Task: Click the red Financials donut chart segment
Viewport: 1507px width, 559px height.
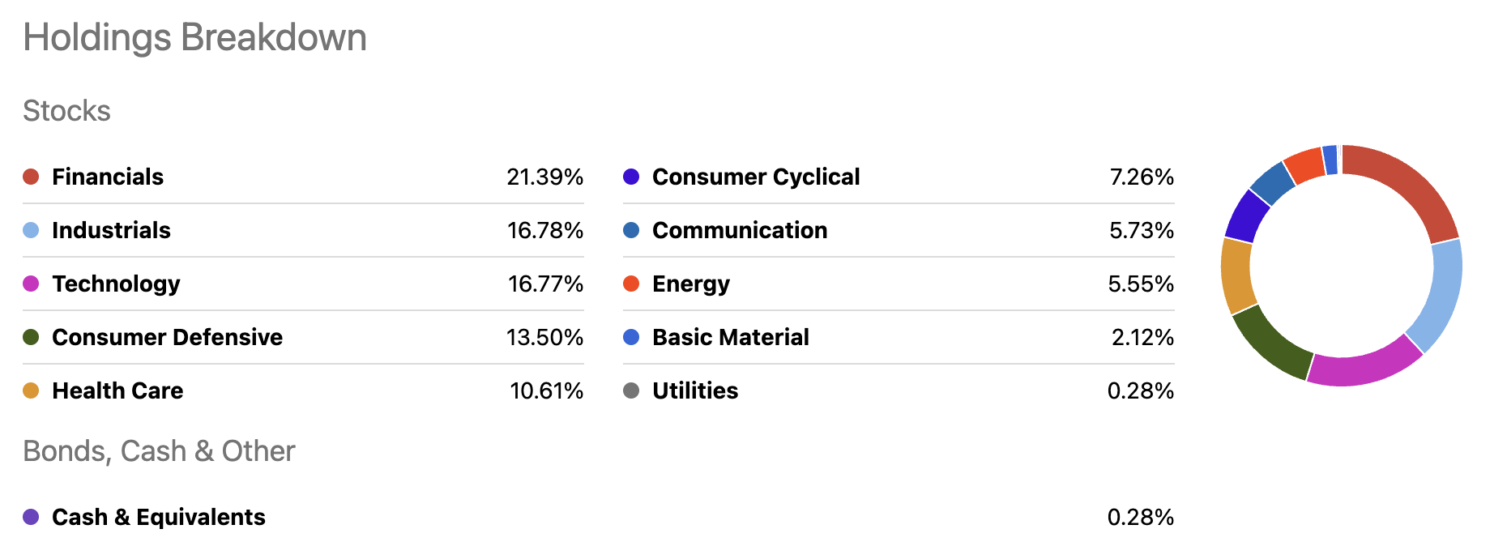Action: (1410, 185)
